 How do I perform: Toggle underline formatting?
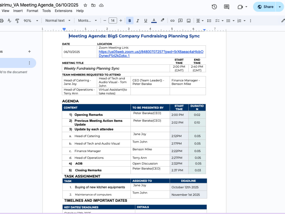tap(146, 21)
